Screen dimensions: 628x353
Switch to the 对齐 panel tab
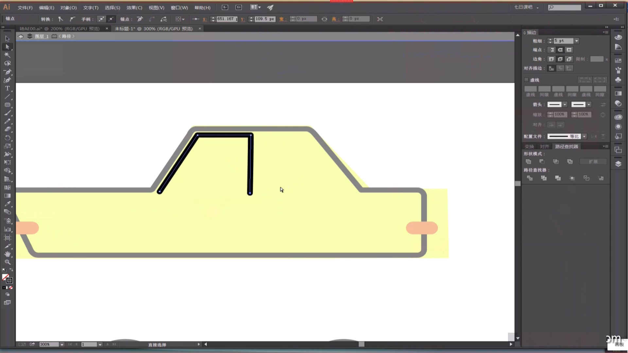click(x=544, y=146)
